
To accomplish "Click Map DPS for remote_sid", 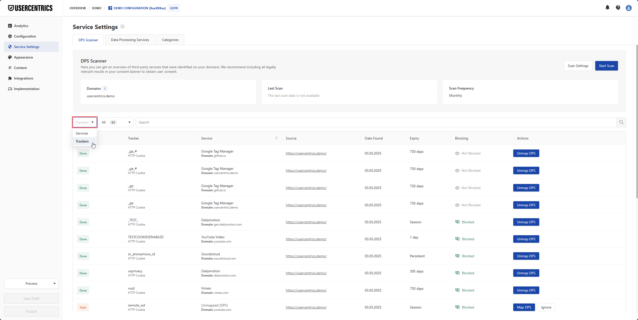I will pos(524,307).
